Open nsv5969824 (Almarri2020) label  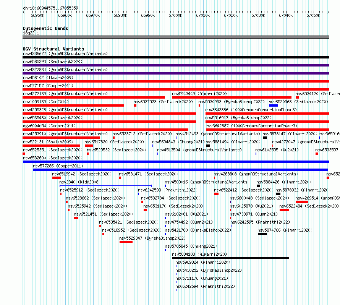(x=203, y=262)
